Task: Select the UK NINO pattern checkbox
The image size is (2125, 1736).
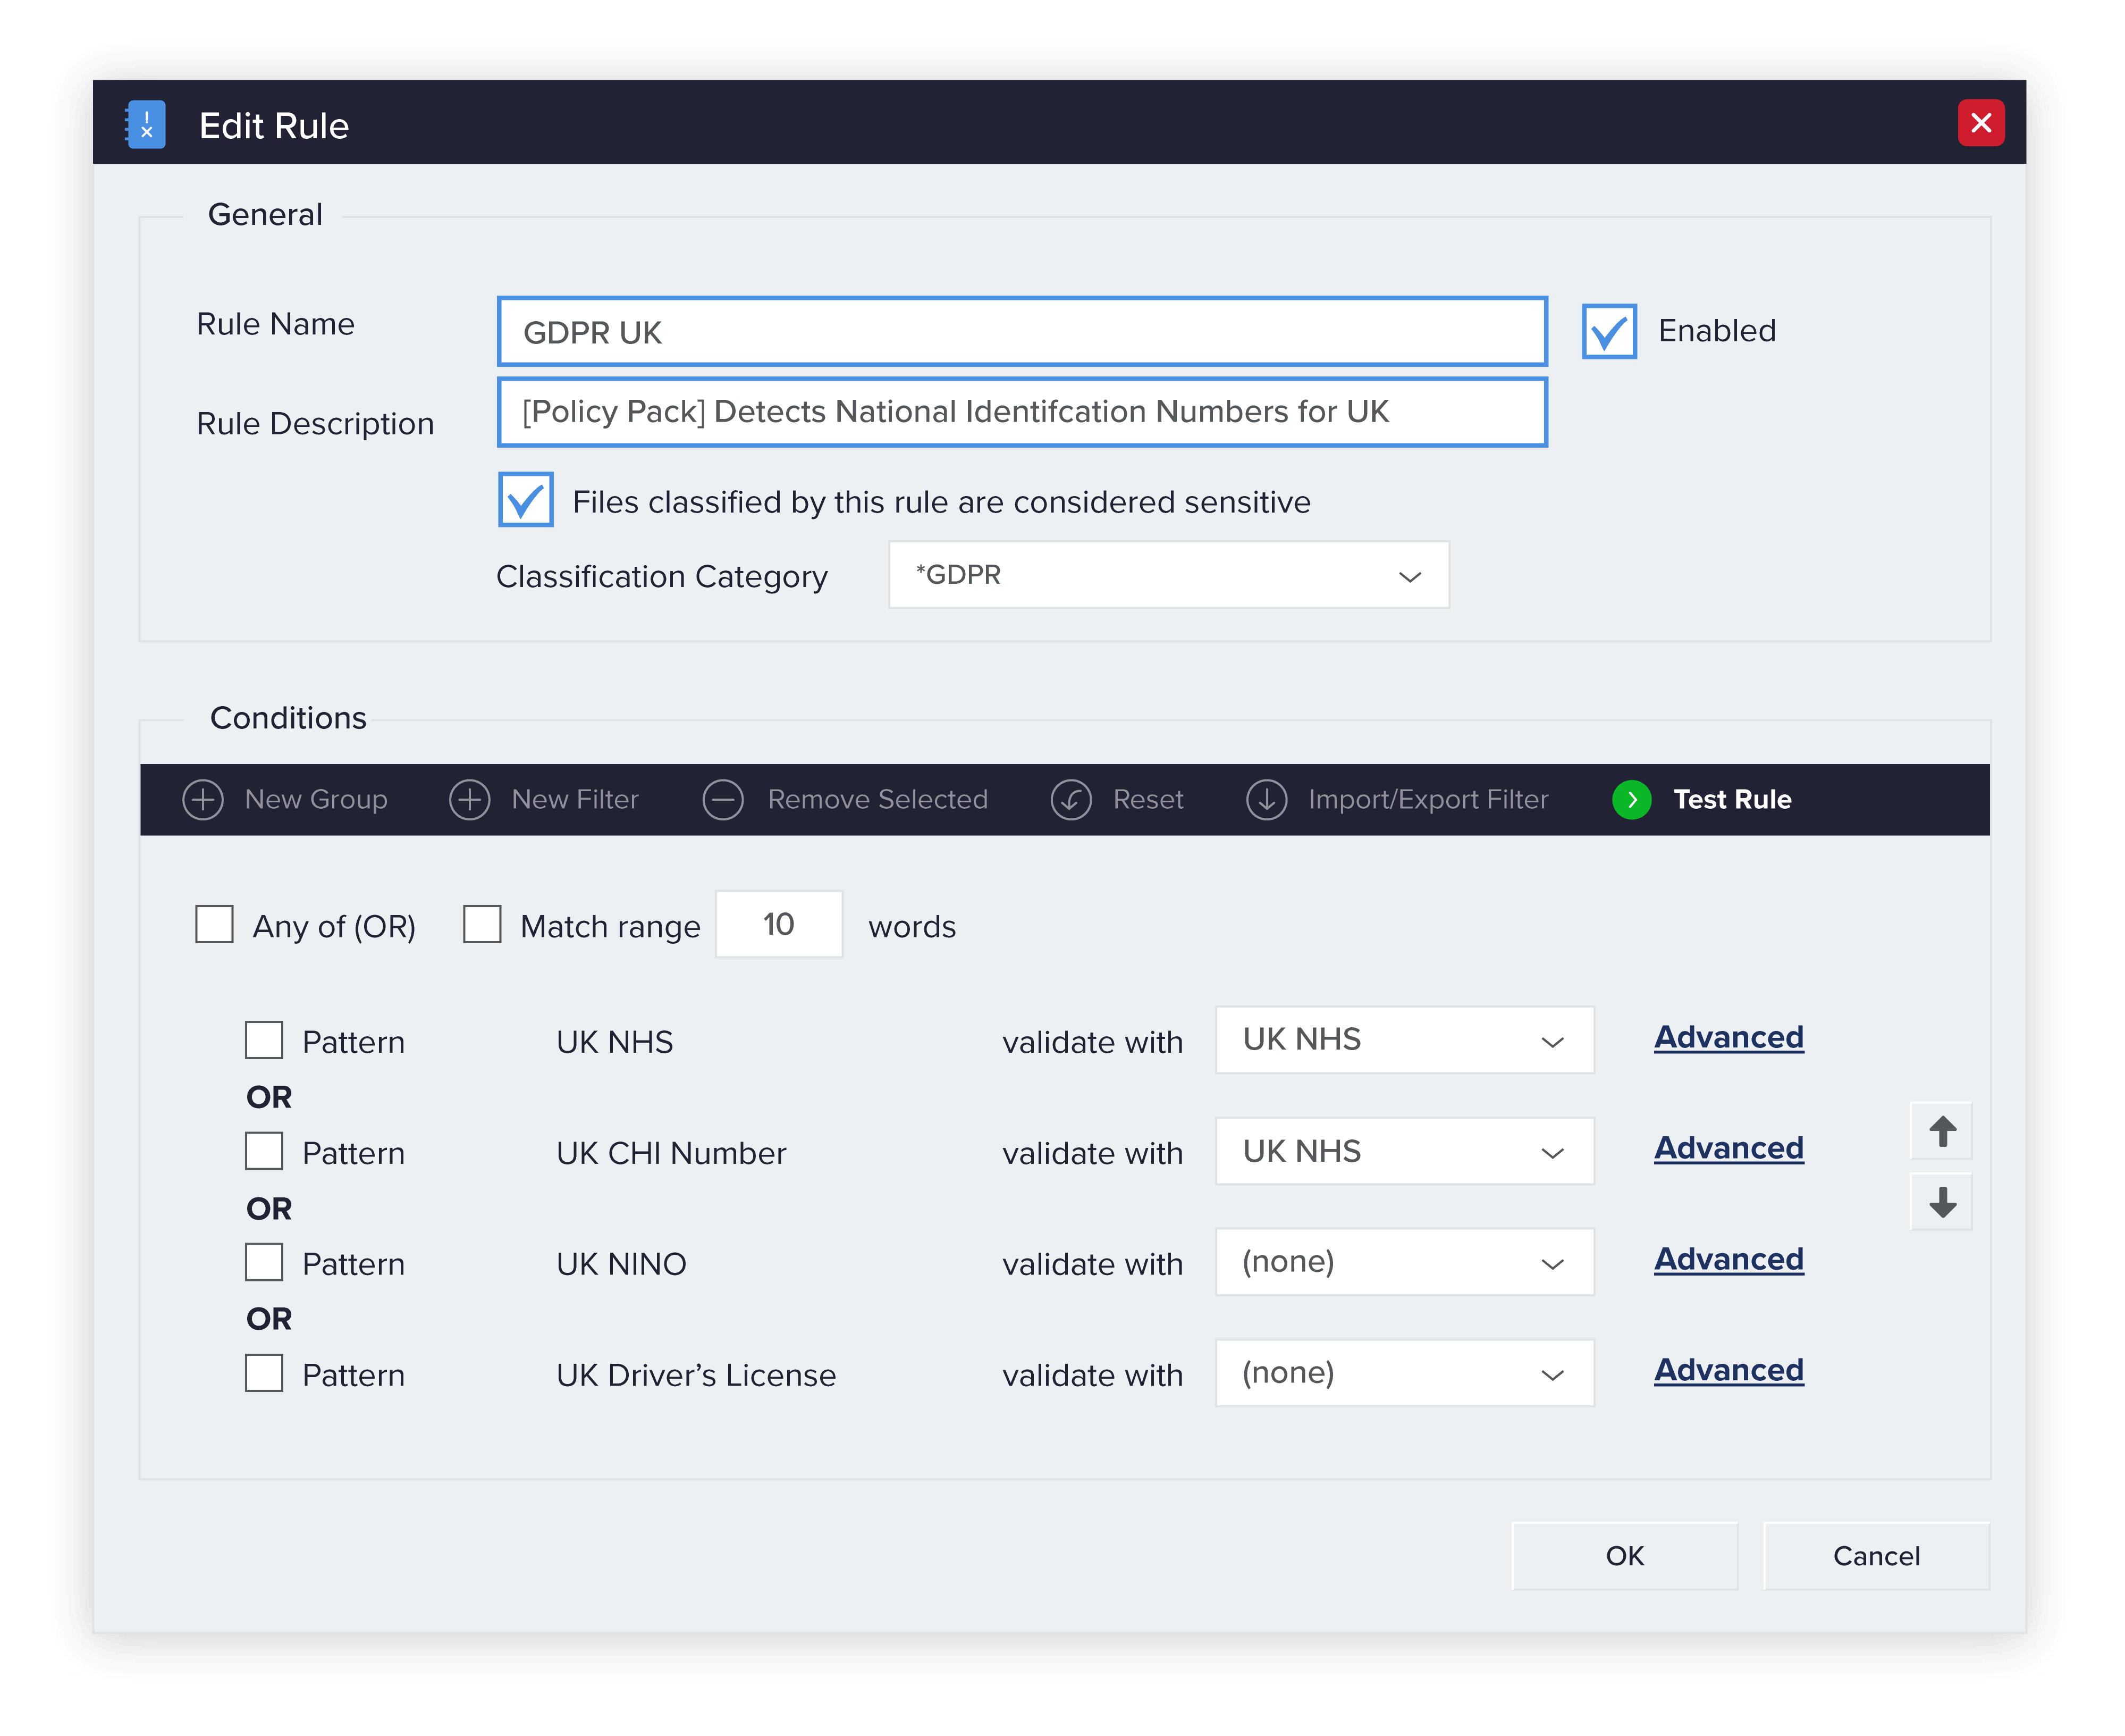Action: coord(264,1263)
